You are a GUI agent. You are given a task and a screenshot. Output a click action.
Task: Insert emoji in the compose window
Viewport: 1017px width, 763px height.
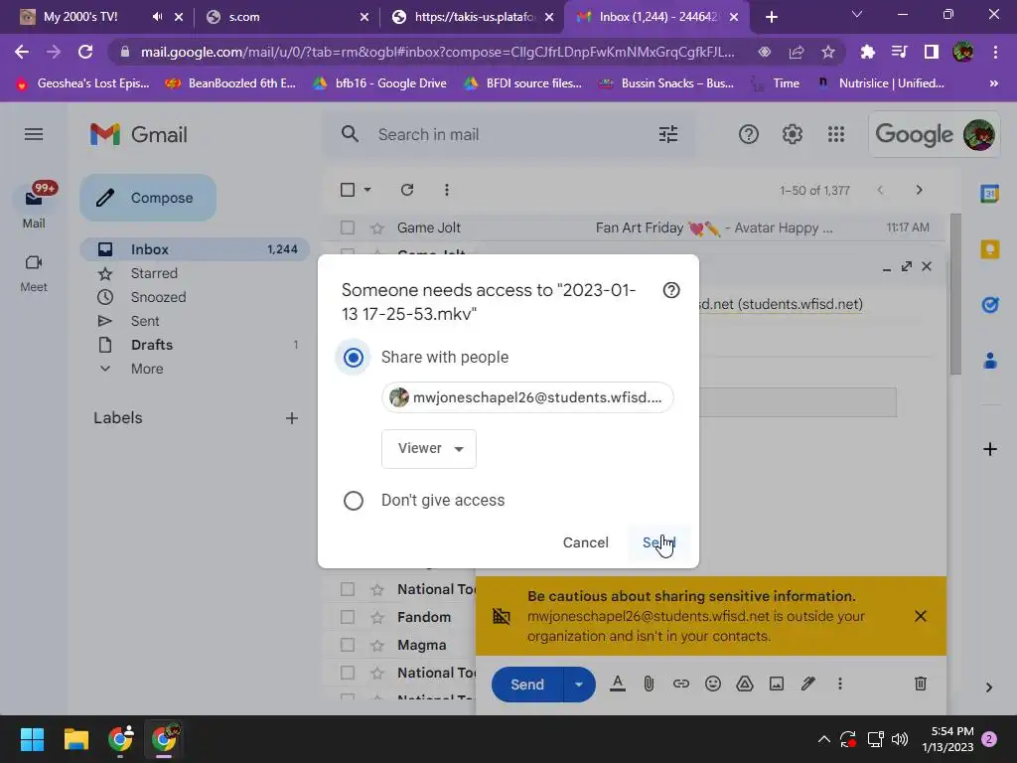pos(713,684)
